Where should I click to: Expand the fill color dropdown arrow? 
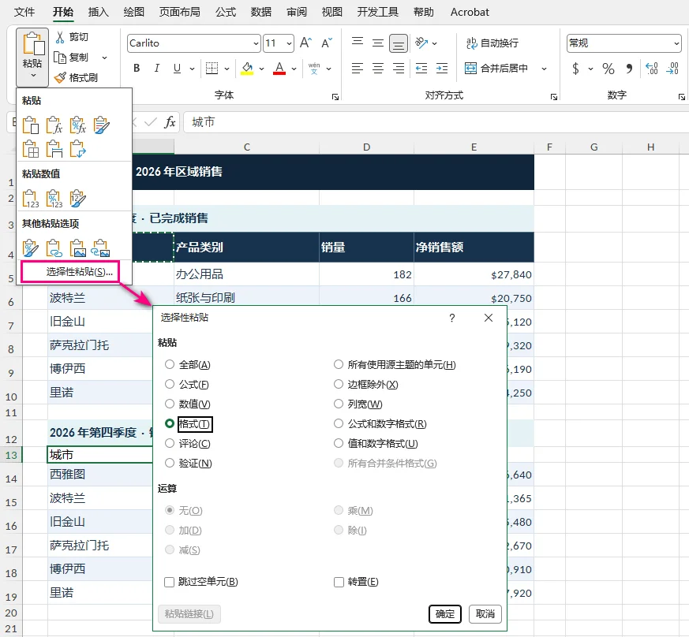point(261,69)
